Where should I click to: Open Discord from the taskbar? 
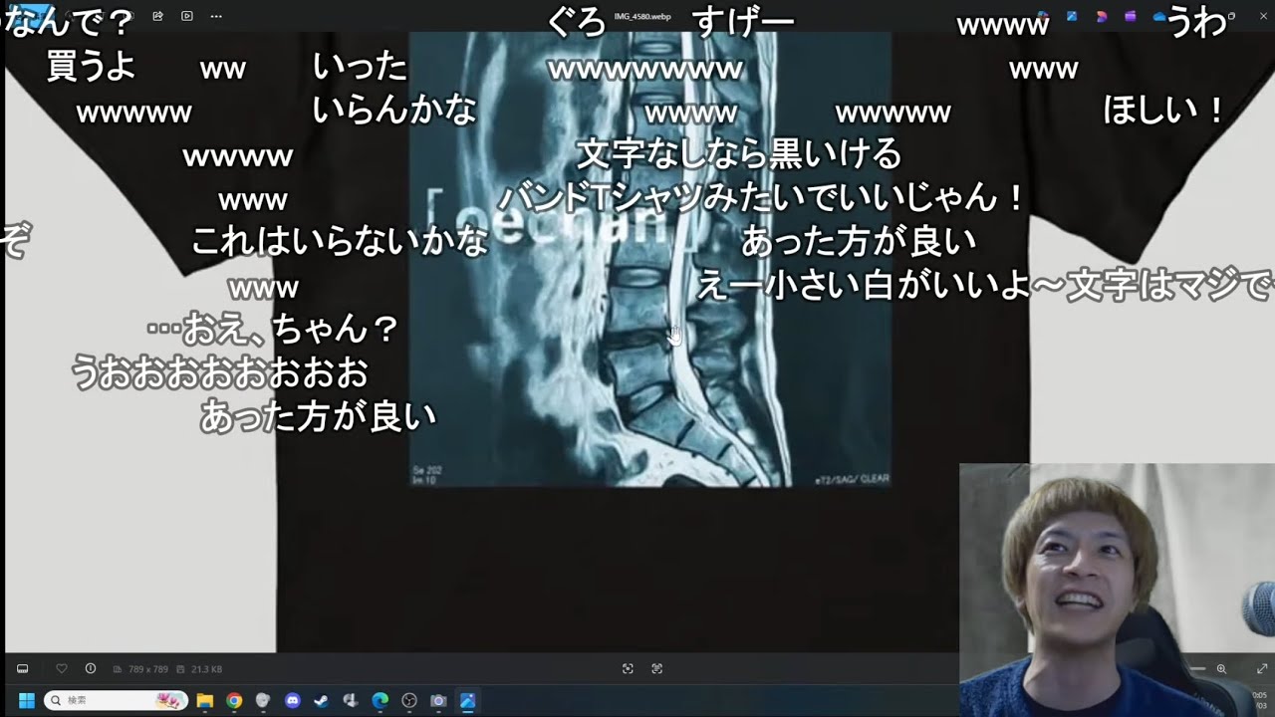tap(292, 701)
